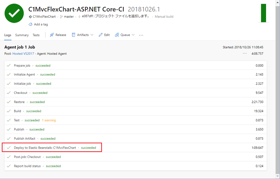Click the green build succeeded status icon

tap(14, 13)
